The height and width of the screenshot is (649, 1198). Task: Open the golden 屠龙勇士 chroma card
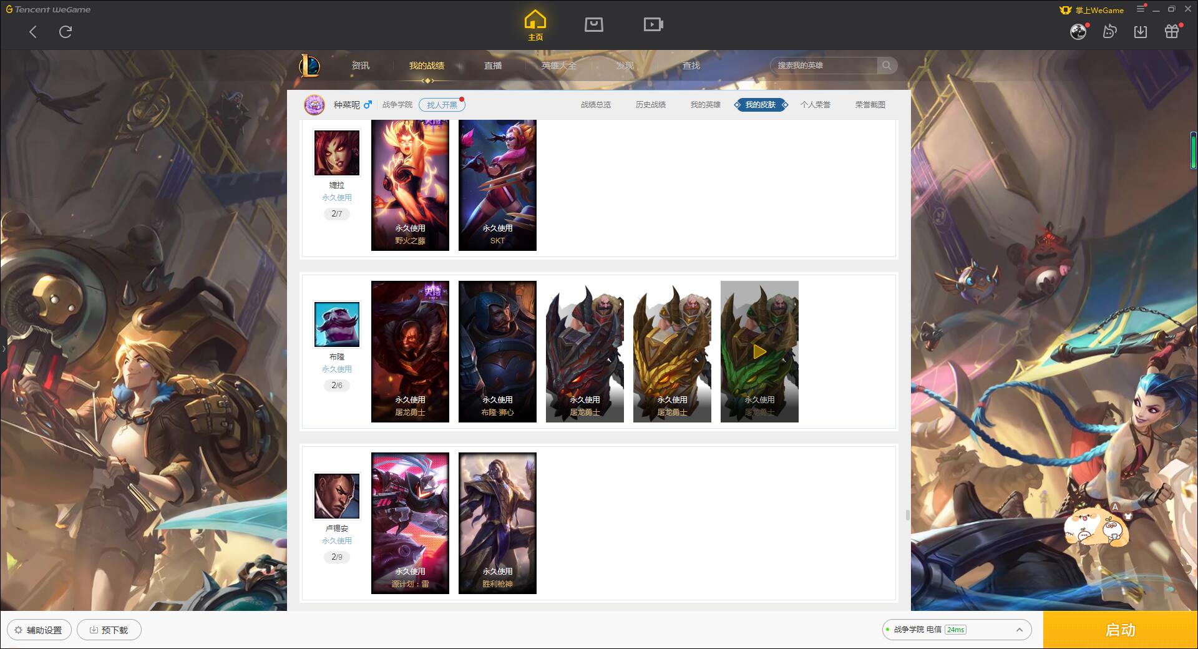(672, 351)
